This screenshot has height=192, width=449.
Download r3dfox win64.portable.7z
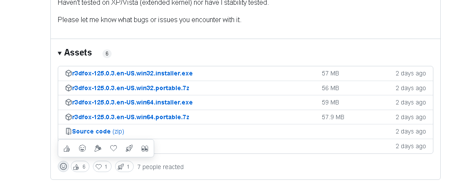click(130, 117)
